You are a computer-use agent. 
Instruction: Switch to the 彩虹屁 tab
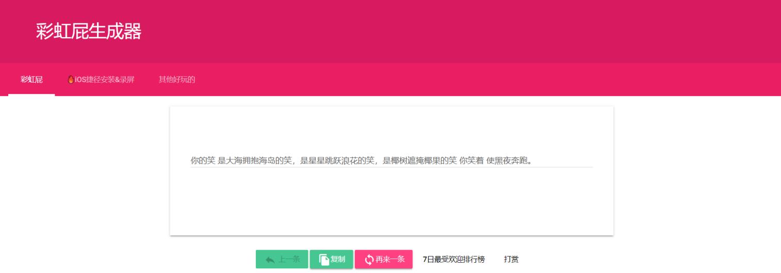pyautogui.click(x=31, y=79)
